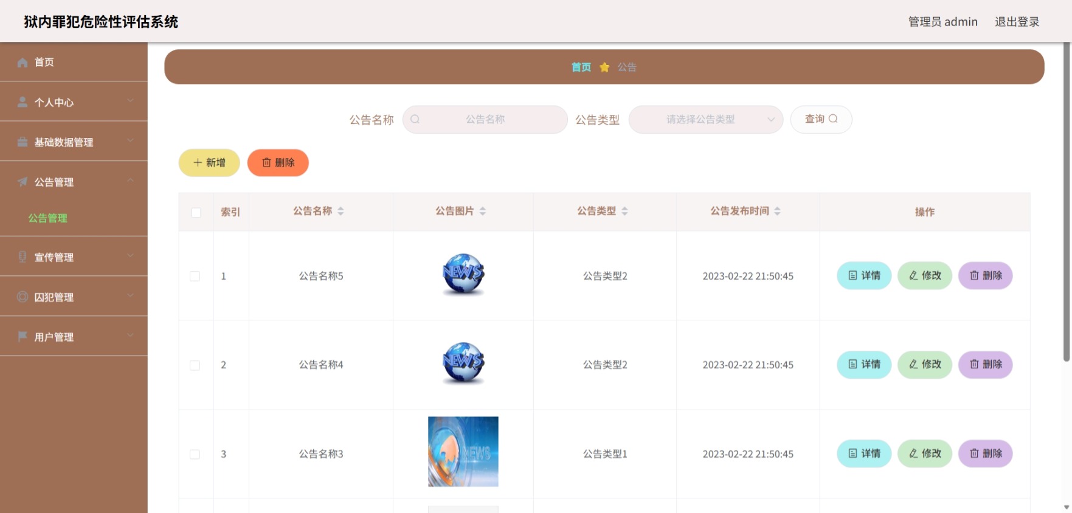Click the 公告 breadcrumb text
The height and width of the screenshot is (513, 1072).
[x=627, y=67]
